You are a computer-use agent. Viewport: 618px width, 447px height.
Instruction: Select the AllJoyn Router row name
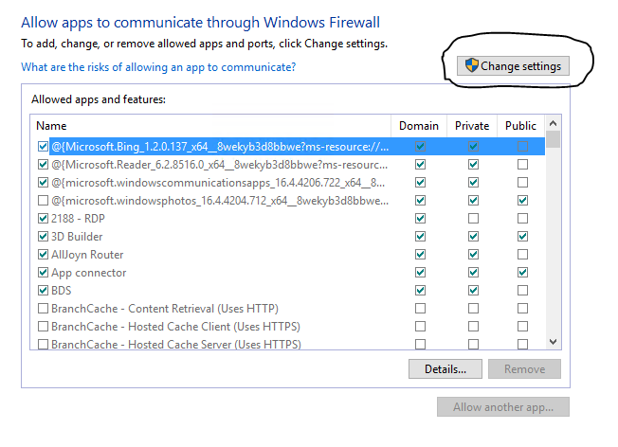(x=87, y=255)
